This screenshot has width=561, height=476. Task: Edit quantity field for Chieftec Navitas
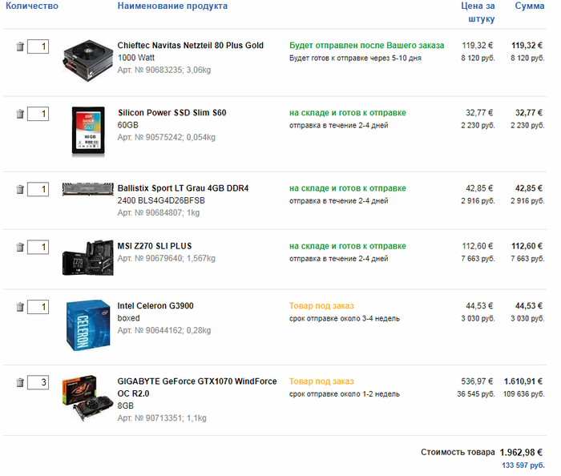click(x=38, y=46)
